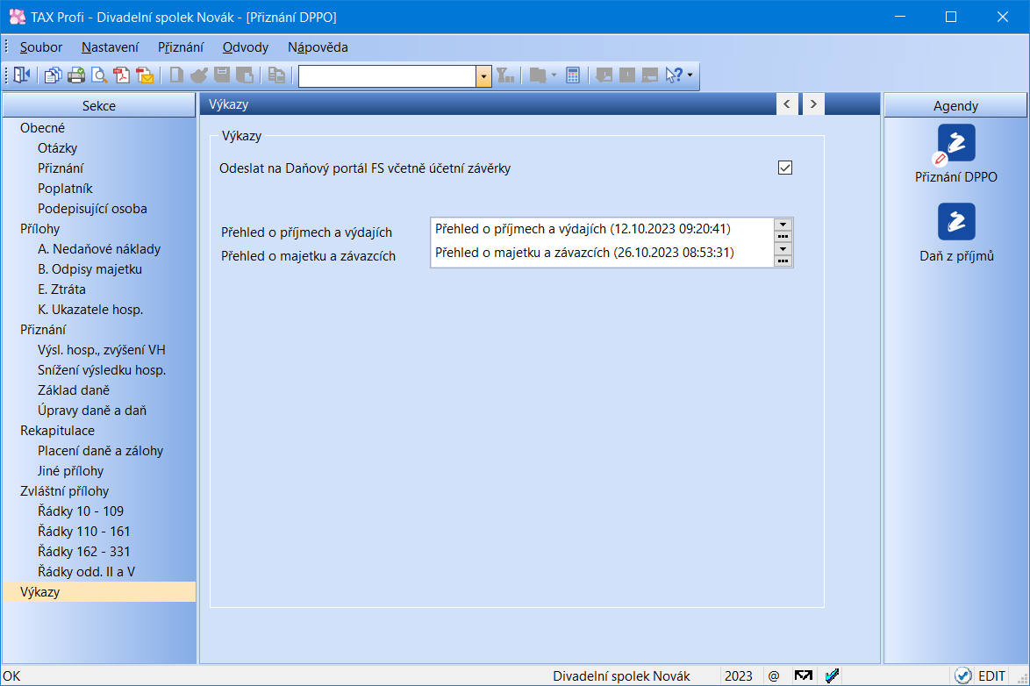Open the Odvody menu
Image resolution: width=1030 pixels, height=686 pixels.
click(245, 47)
